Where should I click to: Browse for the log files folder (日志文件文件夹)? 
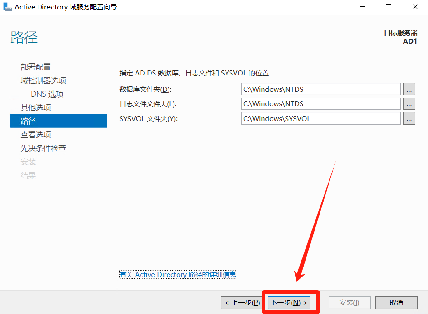pos(409,104)
